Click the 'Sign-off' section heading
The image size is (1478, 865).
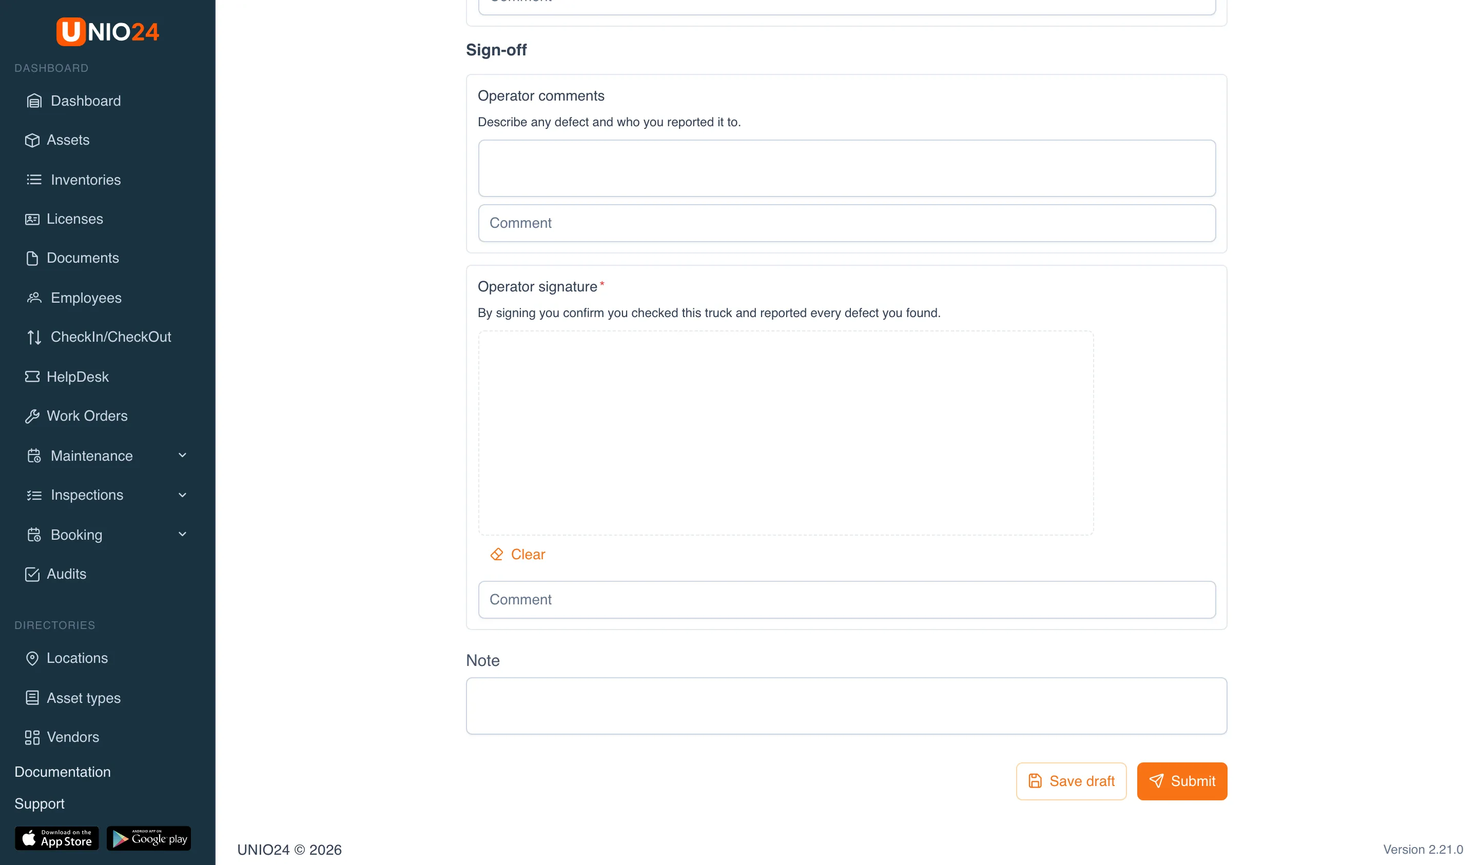point(496,50)
